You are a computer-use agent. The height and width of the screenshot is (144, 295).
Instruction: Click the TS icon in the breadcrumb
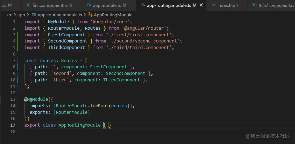coord(34,15)
